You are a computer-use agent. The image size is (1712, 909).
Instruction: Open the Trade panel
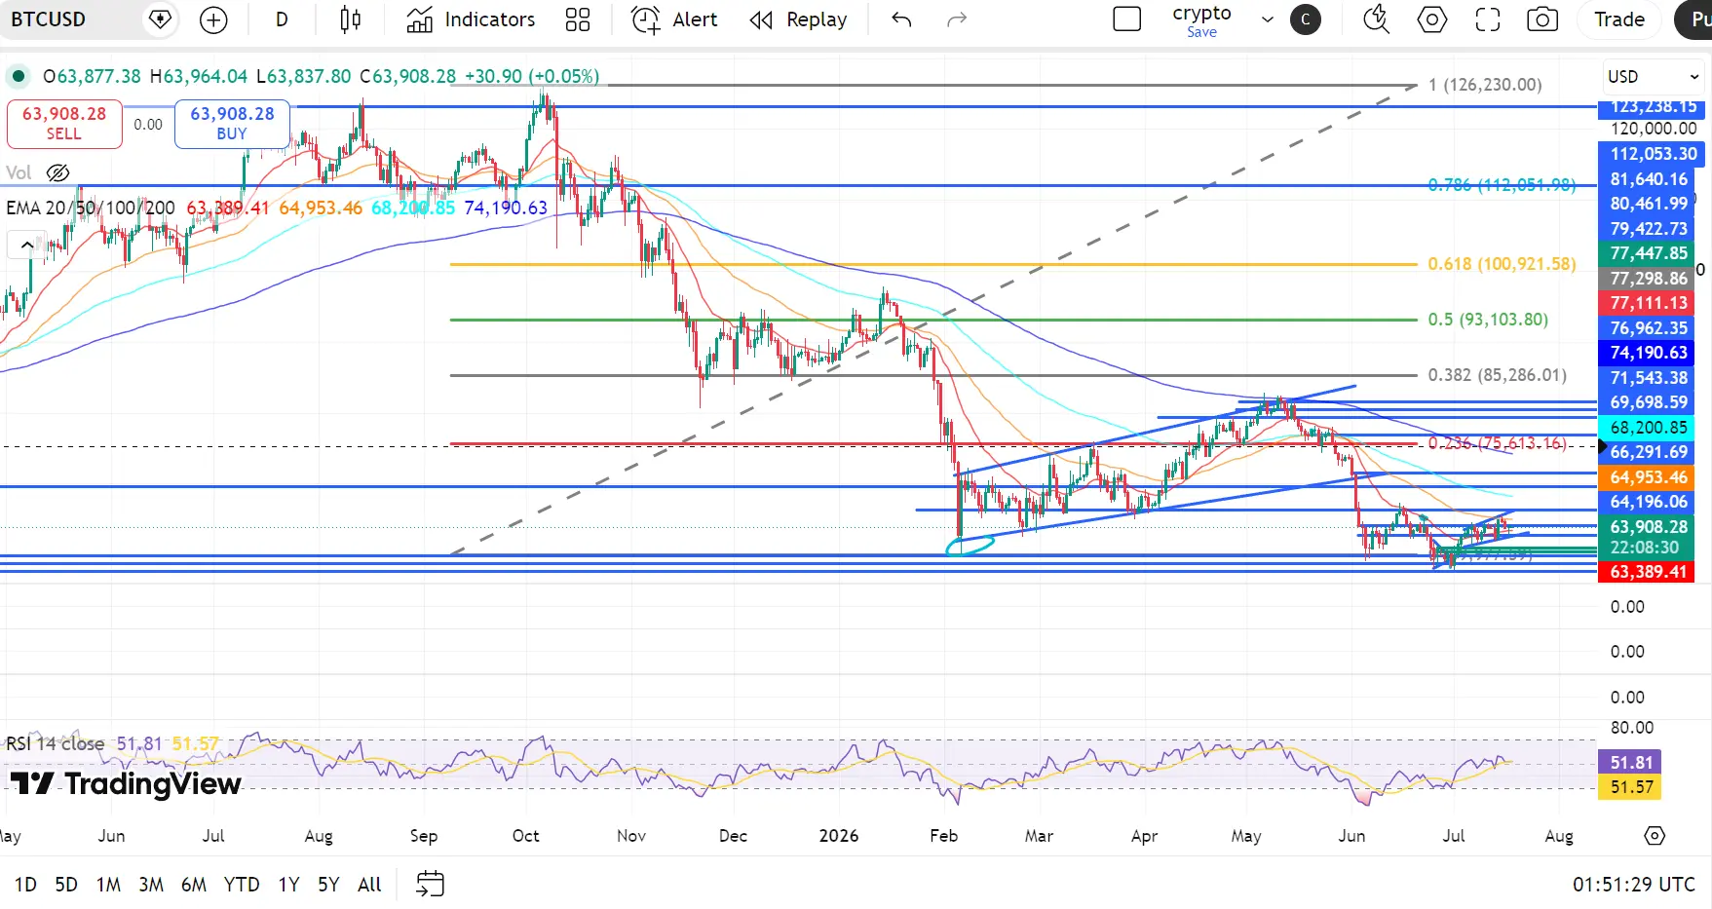pyautogui.click(x=1619, y=19)
